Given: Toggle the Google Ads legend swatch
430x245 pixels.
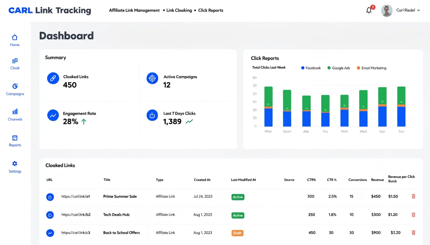Looking at the screenshot, I should 329,68.
